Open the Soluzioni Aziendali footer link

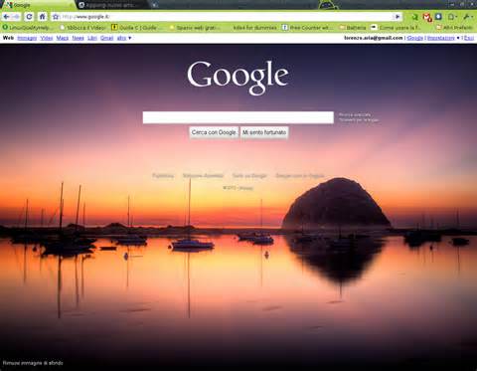tap(204, 176)
